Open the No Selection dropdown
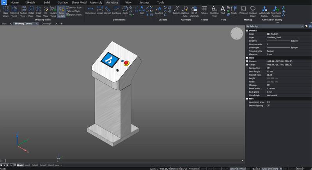The height and width of the screenshot is (170, 312). pyautogui.click(x=275, y=26)
